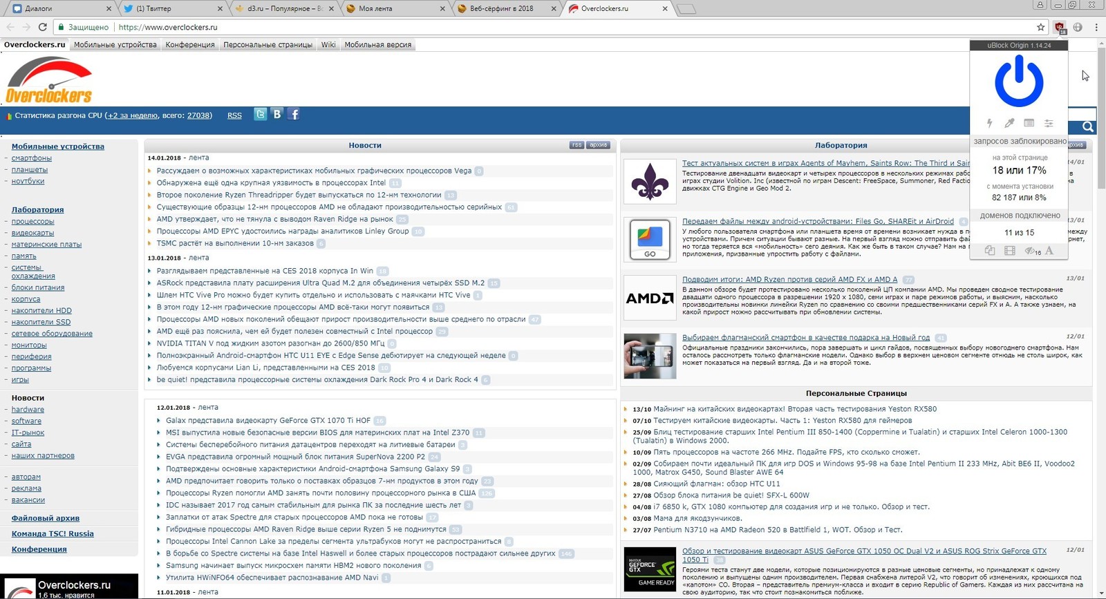This screenshot has height=599, width=1106.
Task: Toggle uBlock large media element blocking
Action: tap(1010, 251)
